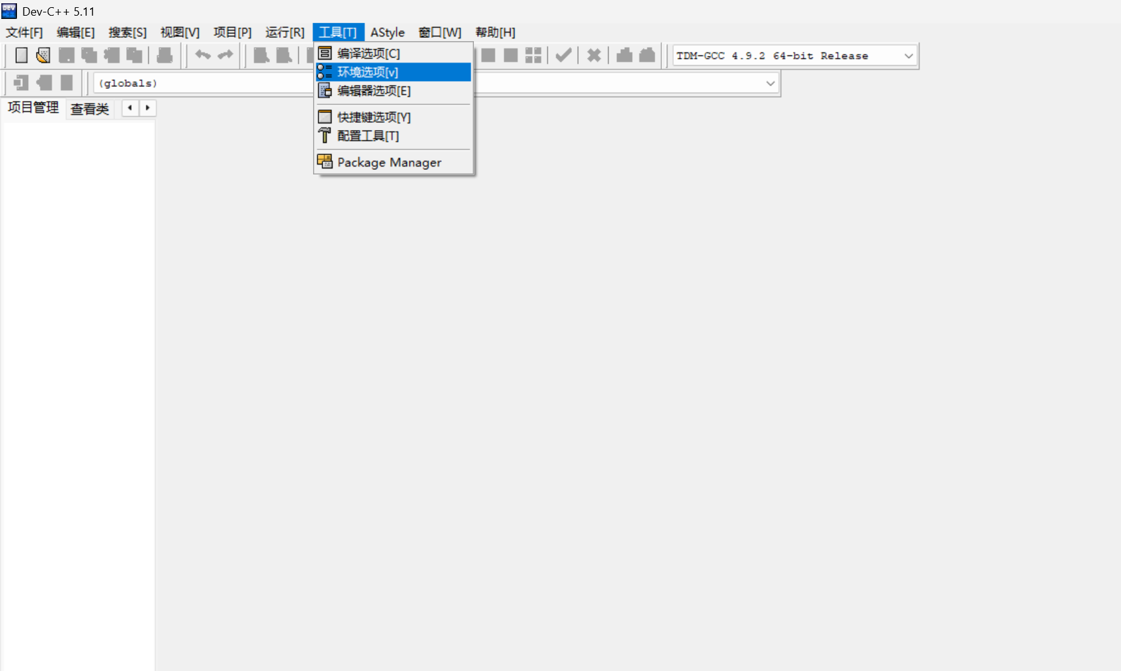Choose 编辑器选项[E] menu entry
Viewport: 1121px width, 671px height.
coord(393,91)
